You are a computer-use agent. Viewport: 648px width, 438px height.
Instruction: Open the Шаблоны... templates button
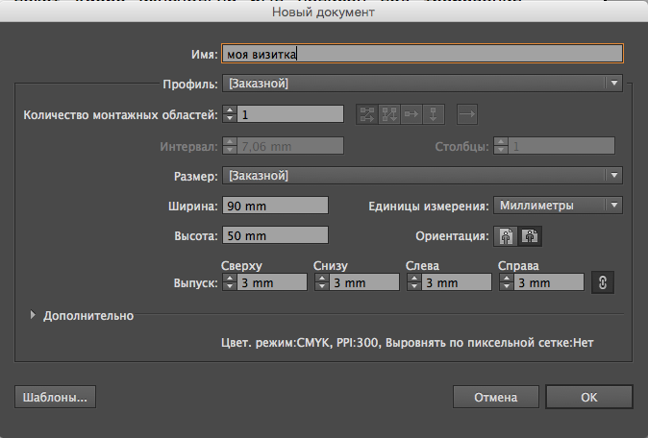point(55,397)
